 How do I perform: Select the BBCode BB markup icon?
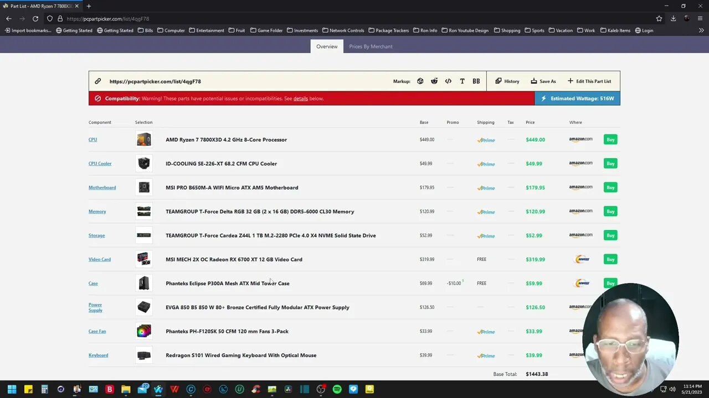476,81
